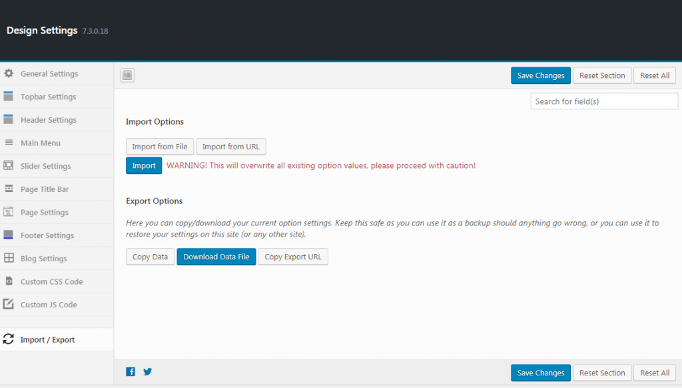The width and height of the screenshot is (682, 388).
Task: Click the Main Menu hamburger icon
Action: 9,143
